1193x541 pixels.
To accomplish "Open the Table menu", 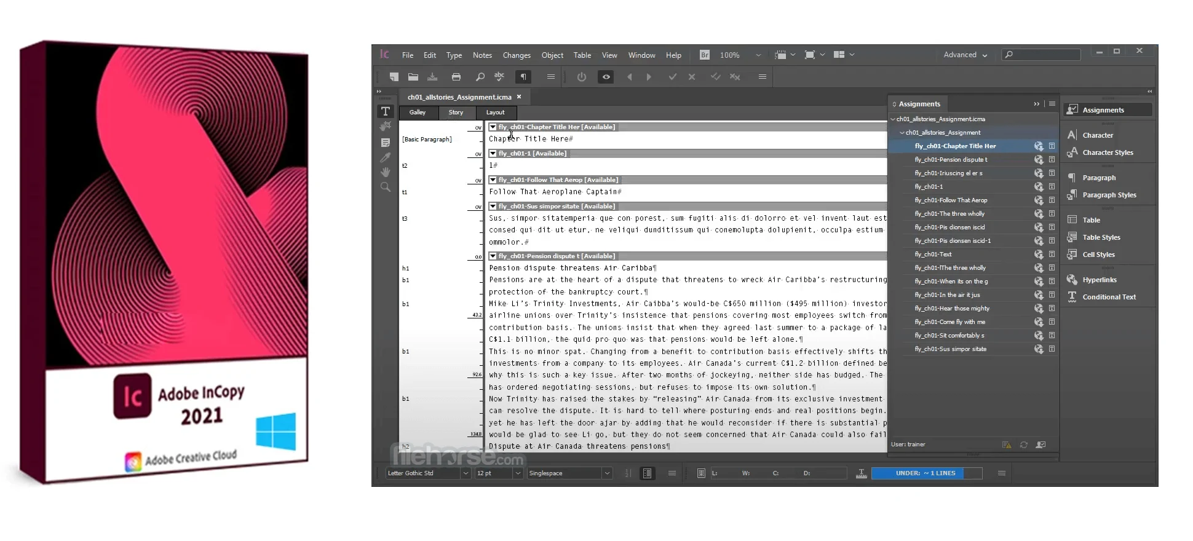I will [582, 55].
